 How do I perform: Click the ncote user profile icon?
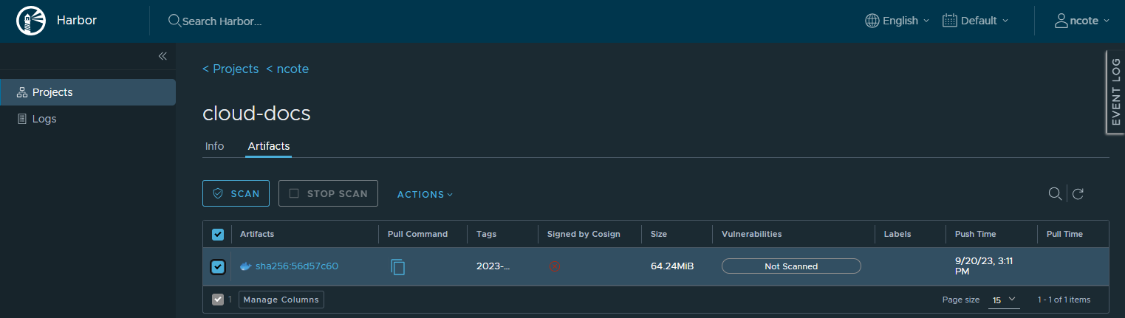(x=1061, y=21)
